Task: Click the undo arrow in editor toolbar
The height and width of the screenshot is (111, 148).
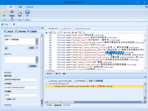Action: point(65,33)
